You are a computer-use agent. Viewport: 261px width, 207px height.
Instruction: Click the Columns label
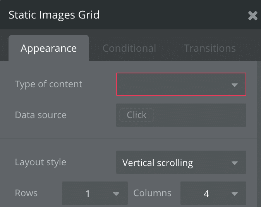pos(152,193)
